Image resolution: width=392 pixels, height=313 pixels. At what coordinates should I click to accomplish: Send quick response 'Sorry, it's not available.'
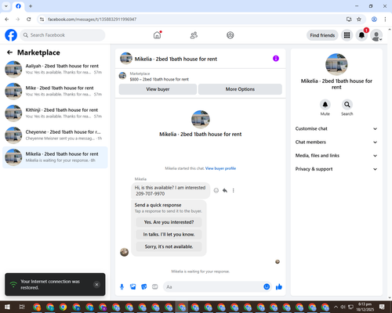click(x=169, y=246)
